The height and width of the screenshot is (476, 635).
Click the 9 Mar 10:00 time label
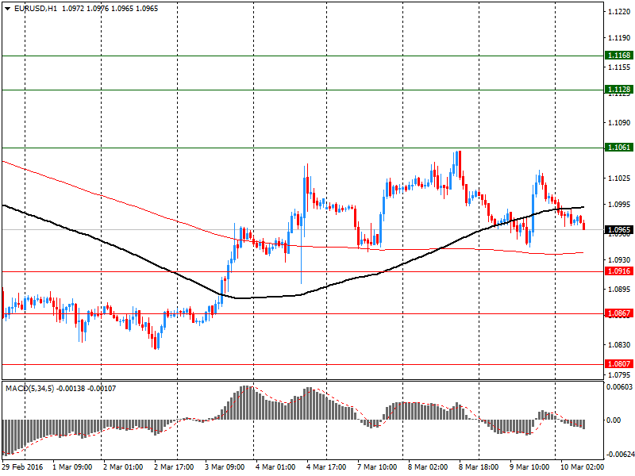coord(529,467)
